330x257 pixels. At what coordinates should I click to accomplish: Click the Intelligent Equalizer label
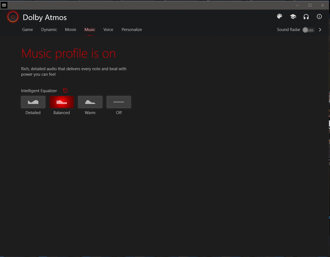pos(39,91)
